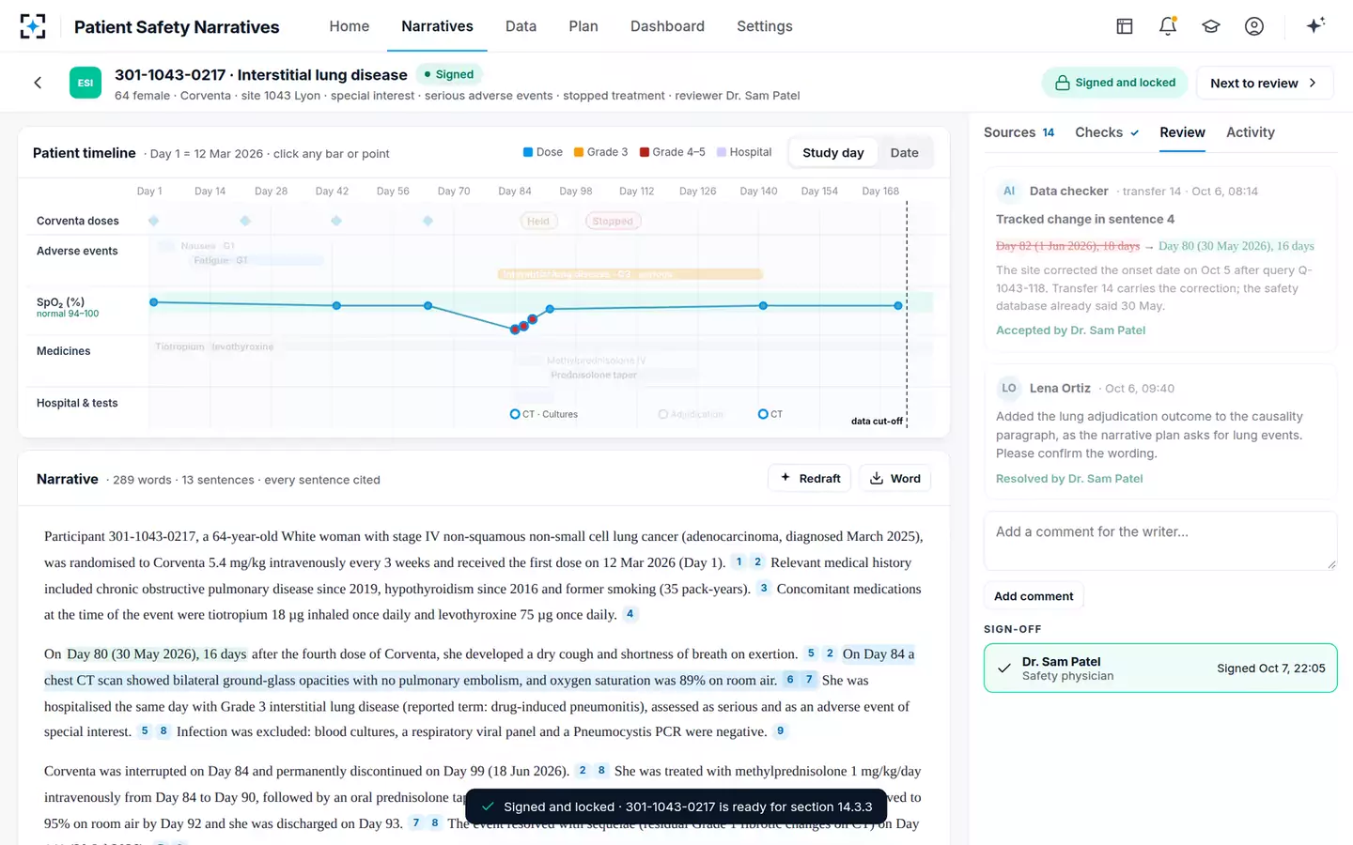Open the layout panel icon in header
This screenshot has width=1353, height=845.
1125,26
